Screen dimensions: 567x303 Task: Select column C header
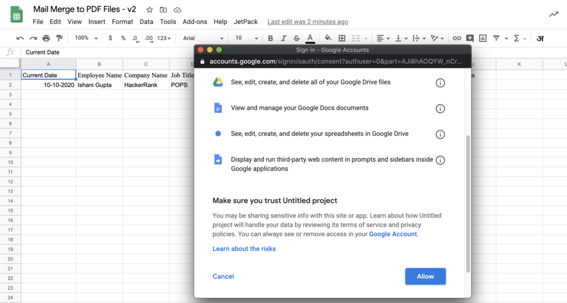tap(146, 64)
